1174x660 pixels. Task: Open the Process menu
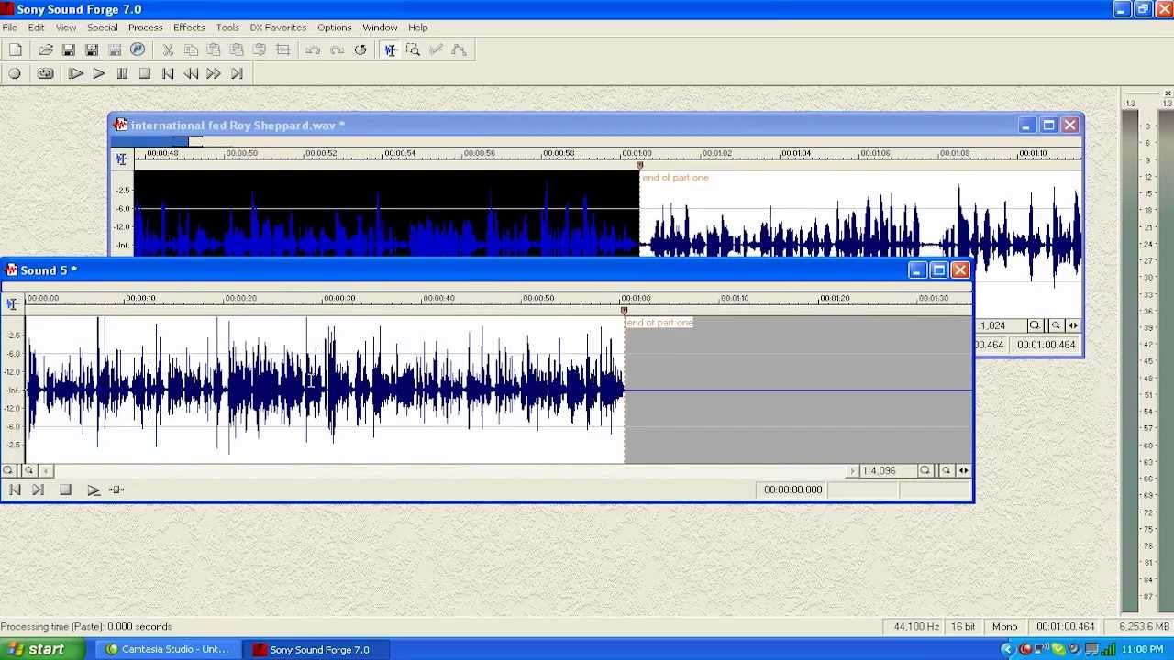145,27
